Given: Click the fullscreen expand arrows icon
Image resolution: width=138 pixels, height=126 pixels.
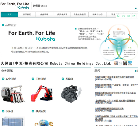Looking at the screenshot, I should click(x=124, y=16).
